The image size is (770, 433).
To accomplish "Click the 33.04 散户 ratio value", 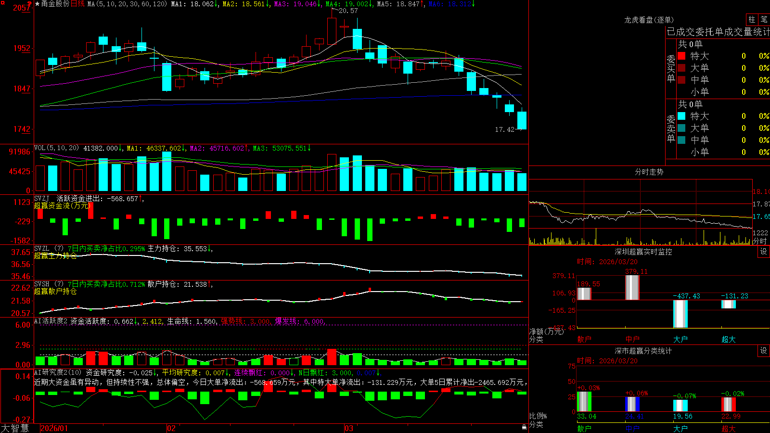I will tap(587, 416).
